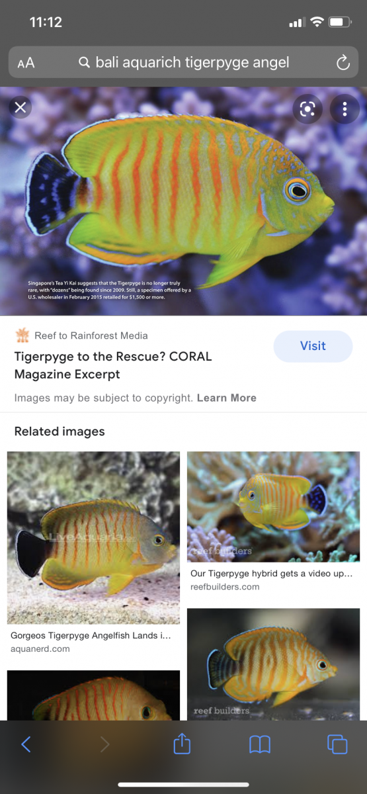Edit the address bar search text
The height and width of the screenshot is (794, 367).
(192, 63)
